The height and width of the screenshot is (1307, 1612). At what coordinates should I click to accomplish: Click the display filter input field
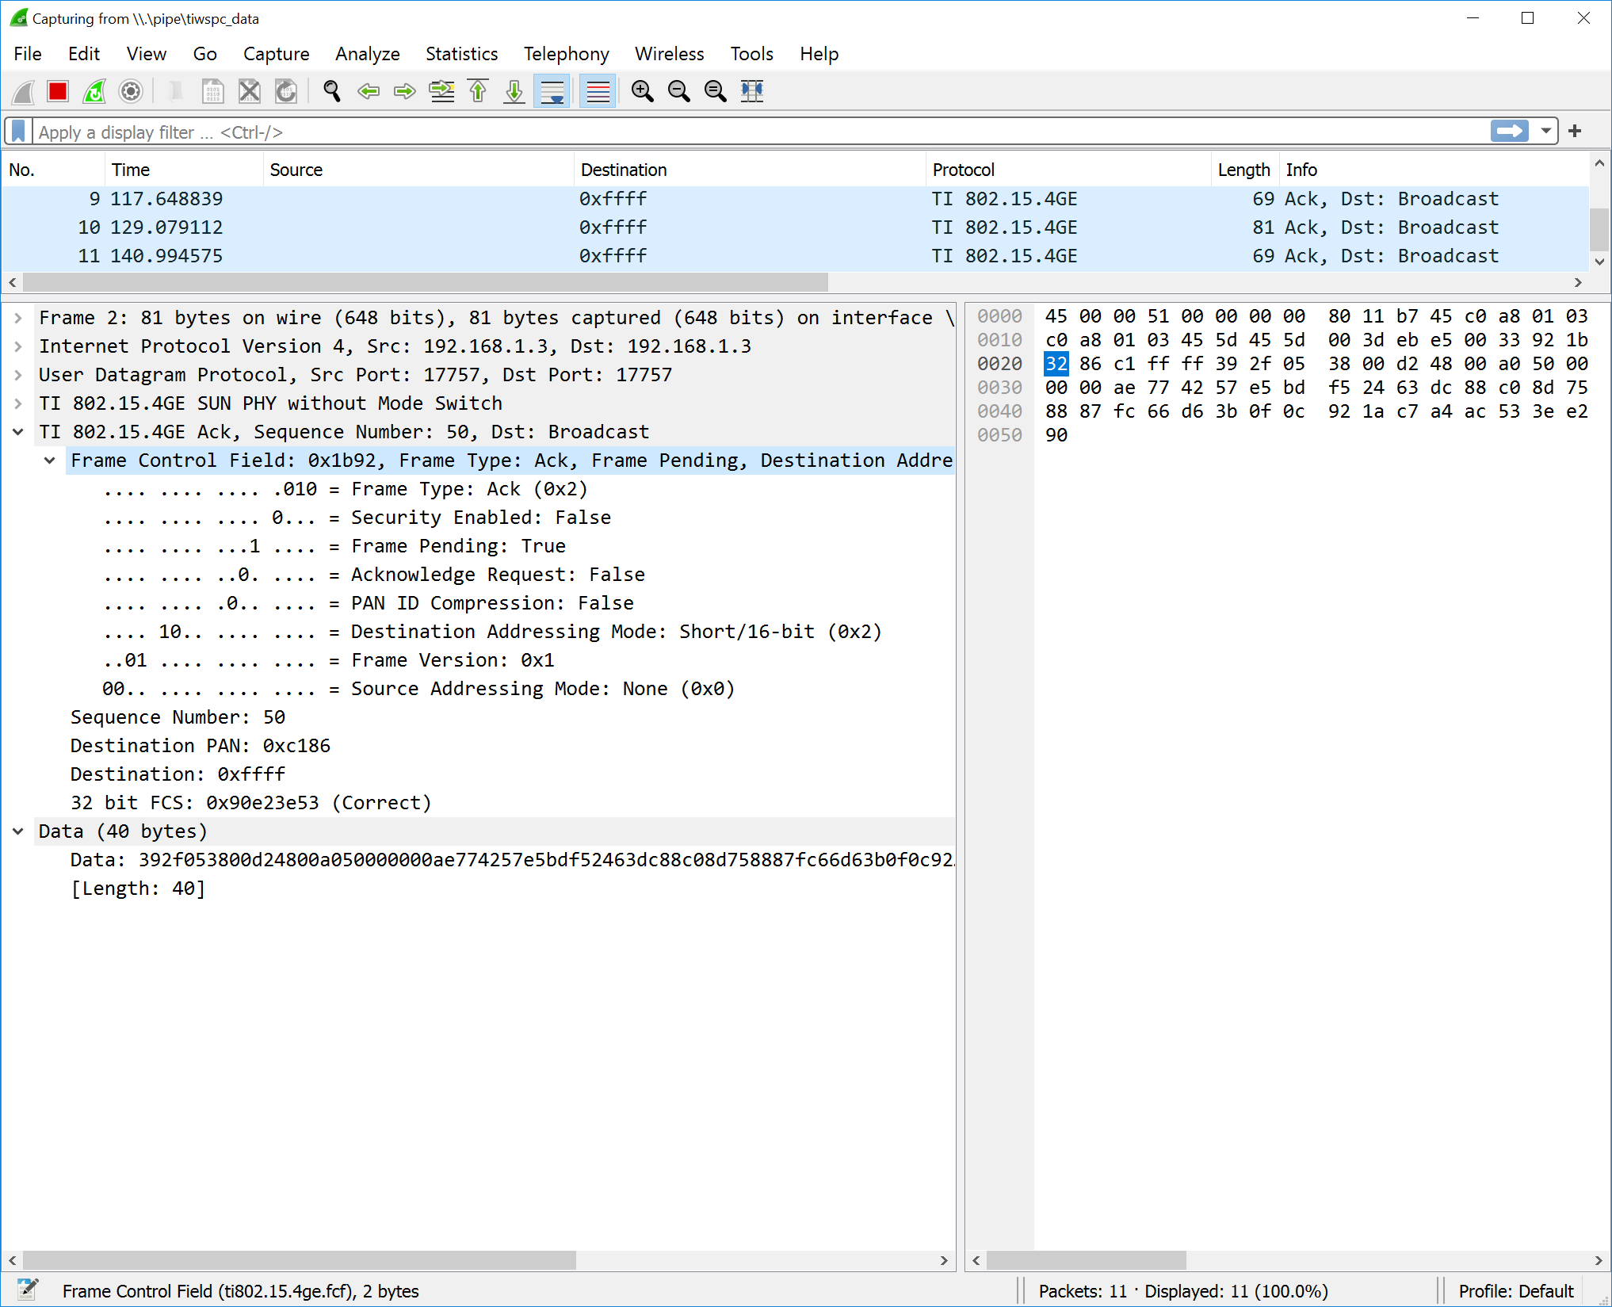[759, 132]
